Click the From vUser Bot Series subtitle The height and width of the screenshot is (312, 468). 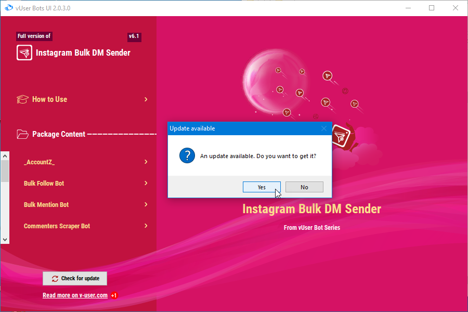pos(312,228)
